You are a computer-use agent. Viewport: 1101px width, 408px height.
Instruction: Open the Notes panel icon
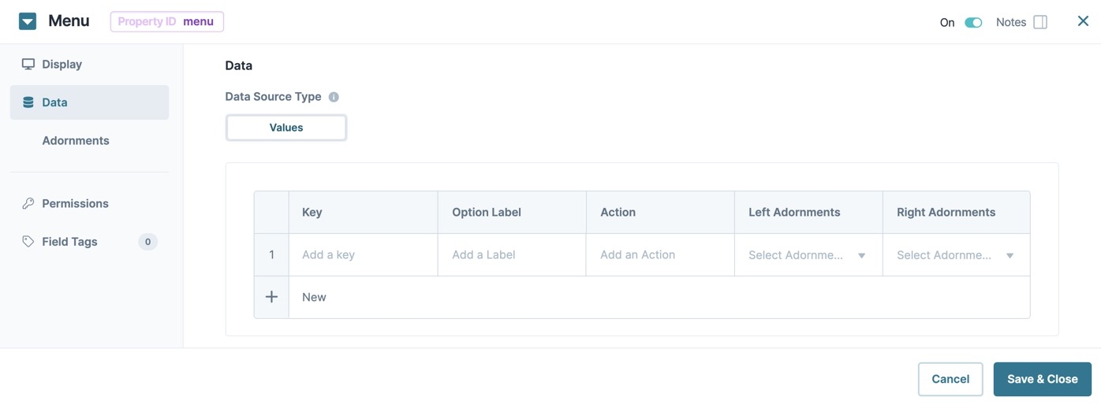tap(1040, 22)
